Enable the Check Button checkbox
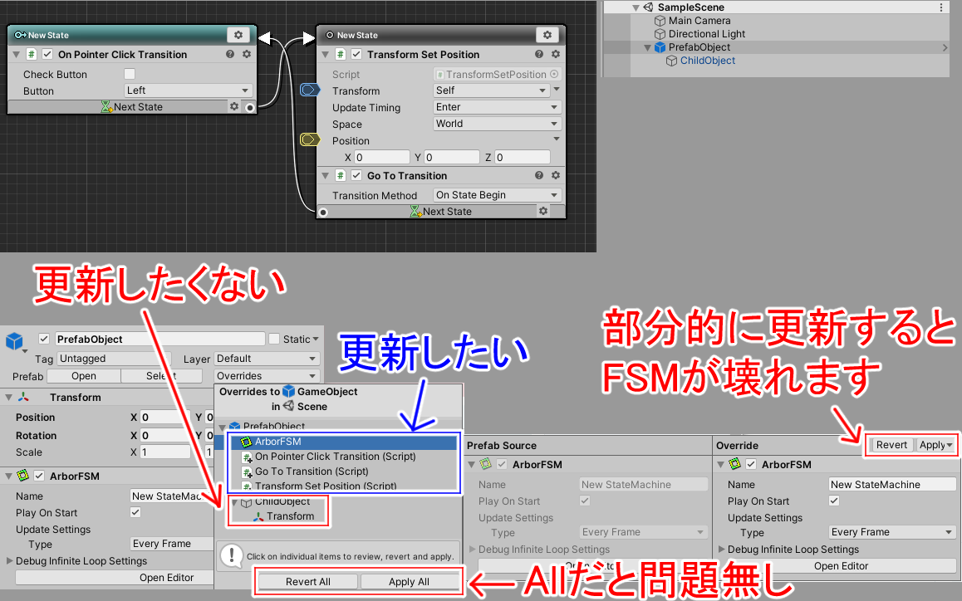Image resolution: width=962 pixels, height=601 pixels. point(130,74)
